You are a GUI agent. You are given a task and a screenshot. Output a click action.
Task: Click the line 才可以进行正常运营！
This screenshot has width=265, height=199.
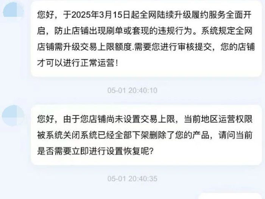click(78, 63)
